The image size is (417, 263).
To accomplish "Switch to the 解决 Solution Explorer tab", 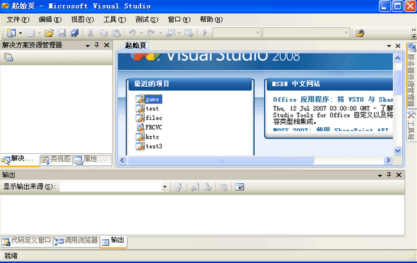I will 20,160.
